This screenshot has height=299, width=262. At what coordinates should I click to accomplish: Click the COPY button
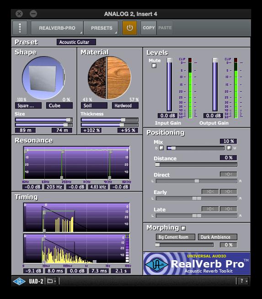pyautogui.click(x=149, y=28)
